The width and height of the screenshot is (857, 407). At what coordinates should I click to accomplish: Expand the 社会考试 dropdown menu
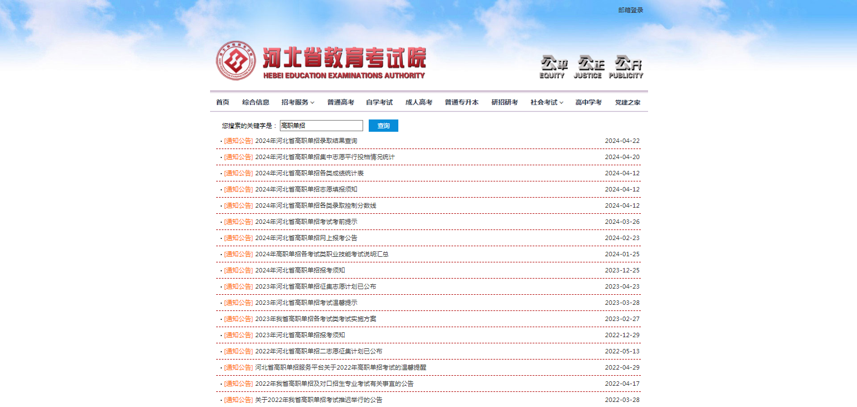(547, 102)
